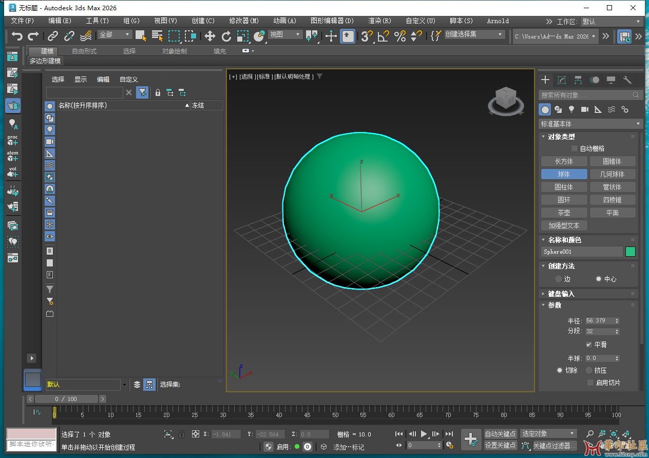Select the 边 creation method radio button
This screenshot has height=458, width=649.
(x=559, y=279)
